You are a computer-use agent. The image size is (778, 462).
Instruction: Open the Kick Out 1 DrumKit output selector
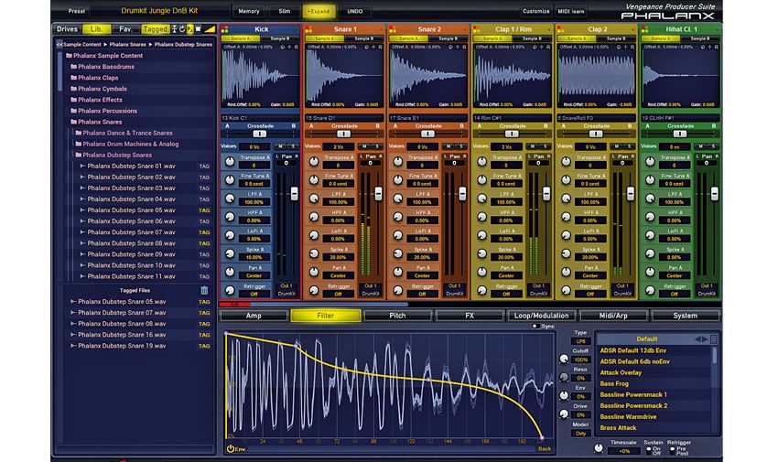[286, 290]
